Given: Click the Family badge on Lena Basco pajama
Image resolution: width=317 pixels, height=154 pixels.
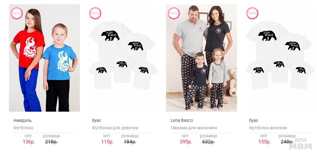Looking at the screenshot, I should tap(174, 13).
